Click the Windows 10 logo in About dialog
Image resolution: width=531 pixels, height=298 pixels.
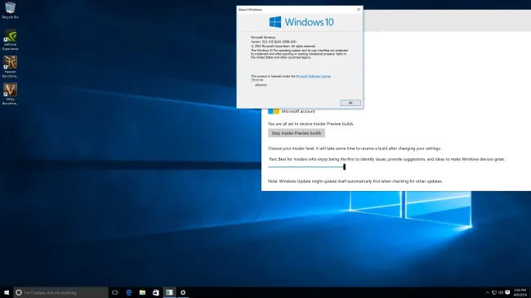pyautogui.click(x=301, y=22)
